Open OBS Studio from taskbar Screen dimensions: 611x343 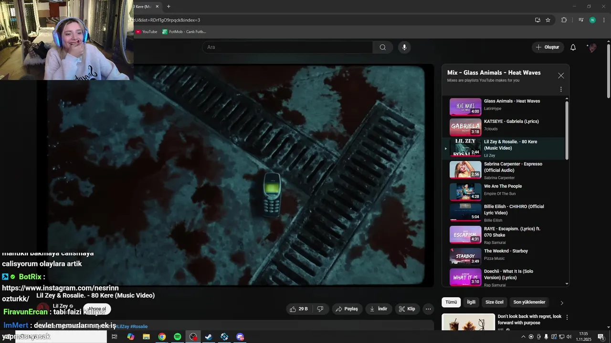pos(193,337)
